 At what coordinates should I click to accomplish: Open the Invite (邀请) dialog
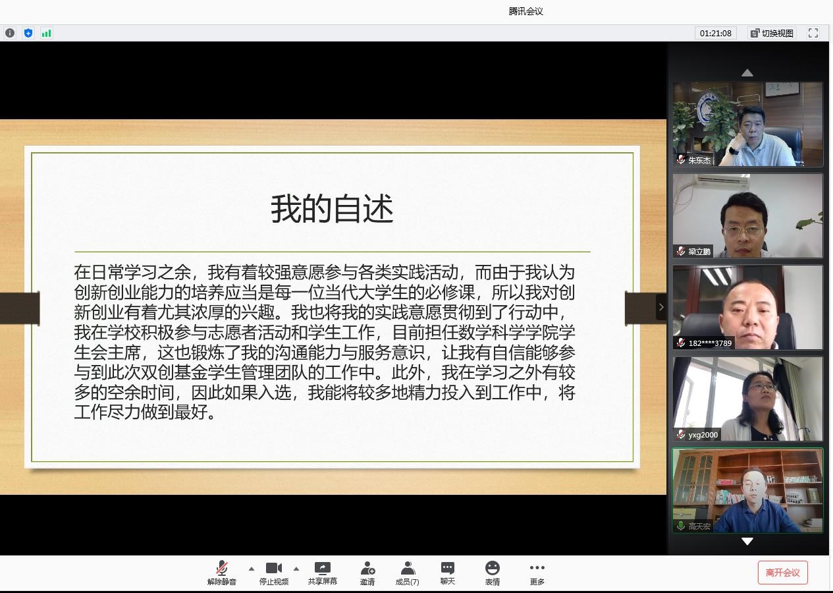click(x=367, y=573)
